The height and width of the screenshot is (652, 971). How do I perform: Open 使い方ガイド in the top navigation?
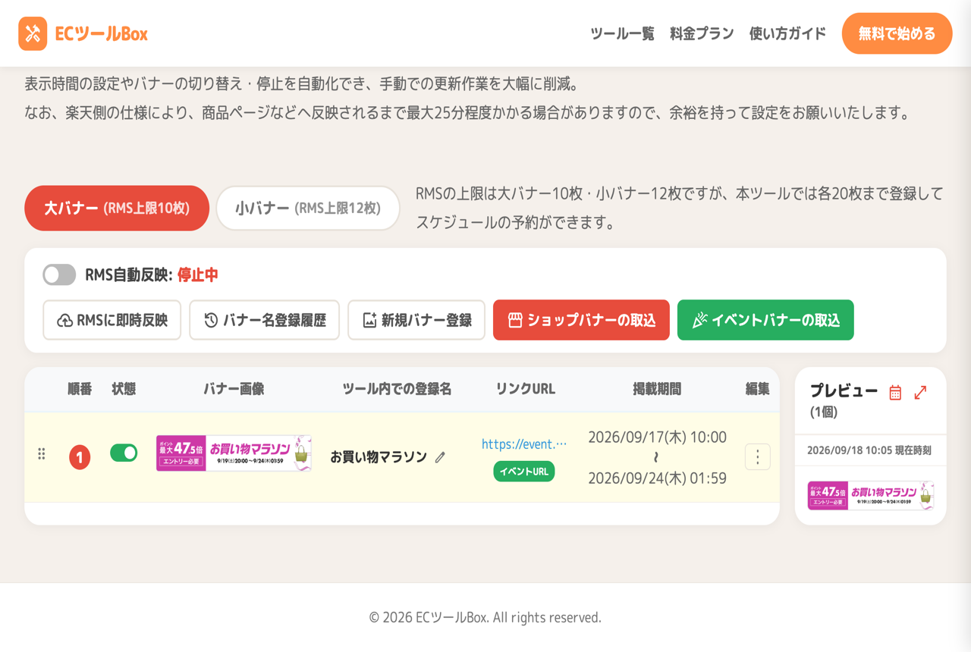point(787,33)
